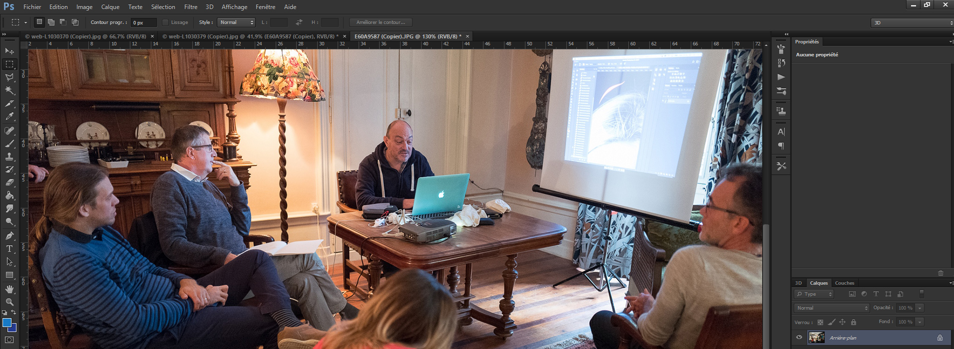Lock layer position in the Verrou row

842,322
